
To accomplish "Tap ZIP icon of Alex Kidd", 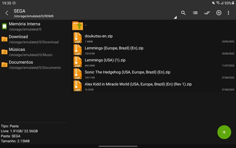I will click(78, 86).
